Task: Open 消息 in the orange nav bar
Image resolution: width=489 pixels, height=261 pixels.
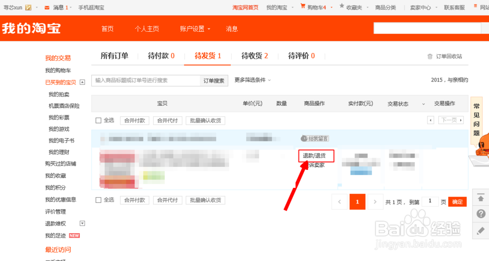Action: click(232, 29)
